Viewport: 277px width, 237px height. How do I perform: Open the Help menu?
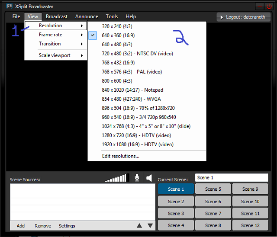click(x=131, y=16)
